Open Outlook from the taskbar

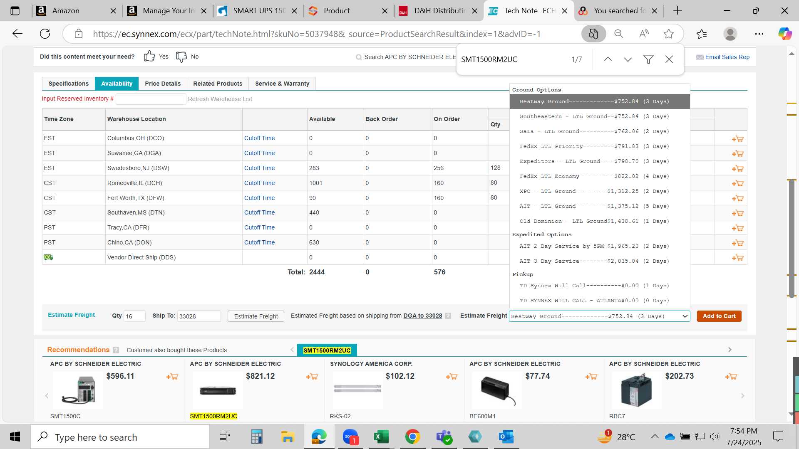pos(506,437)
